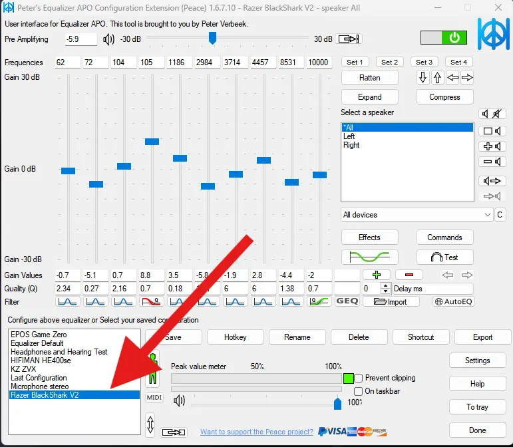The width and height of the screenshot is (513, 447).
Task: Open the green frequency response graph button
Action: coord(369,257)
